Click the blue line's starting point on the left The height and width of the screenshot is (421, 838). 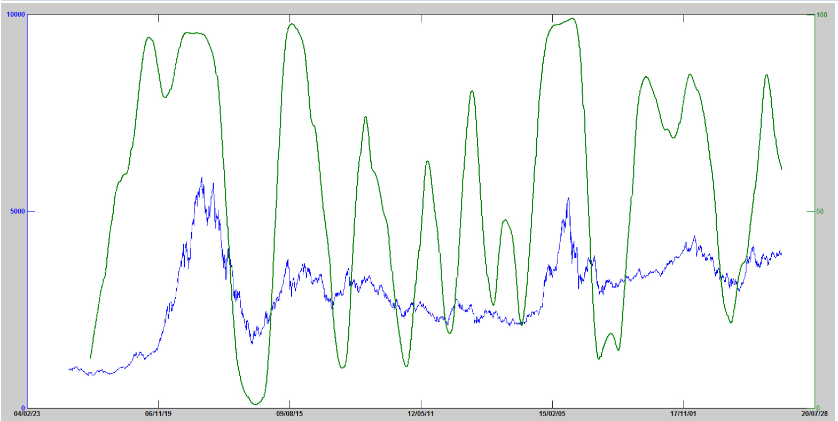point(69,369)
